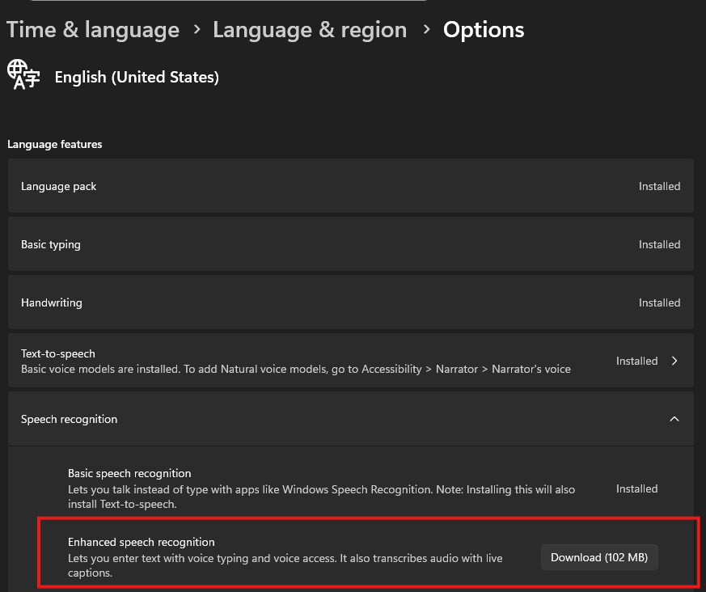Click the chevron before the Options breadcrumb
Image resolution: width=706 pixels, height=592 pixels.
[426, 30]
